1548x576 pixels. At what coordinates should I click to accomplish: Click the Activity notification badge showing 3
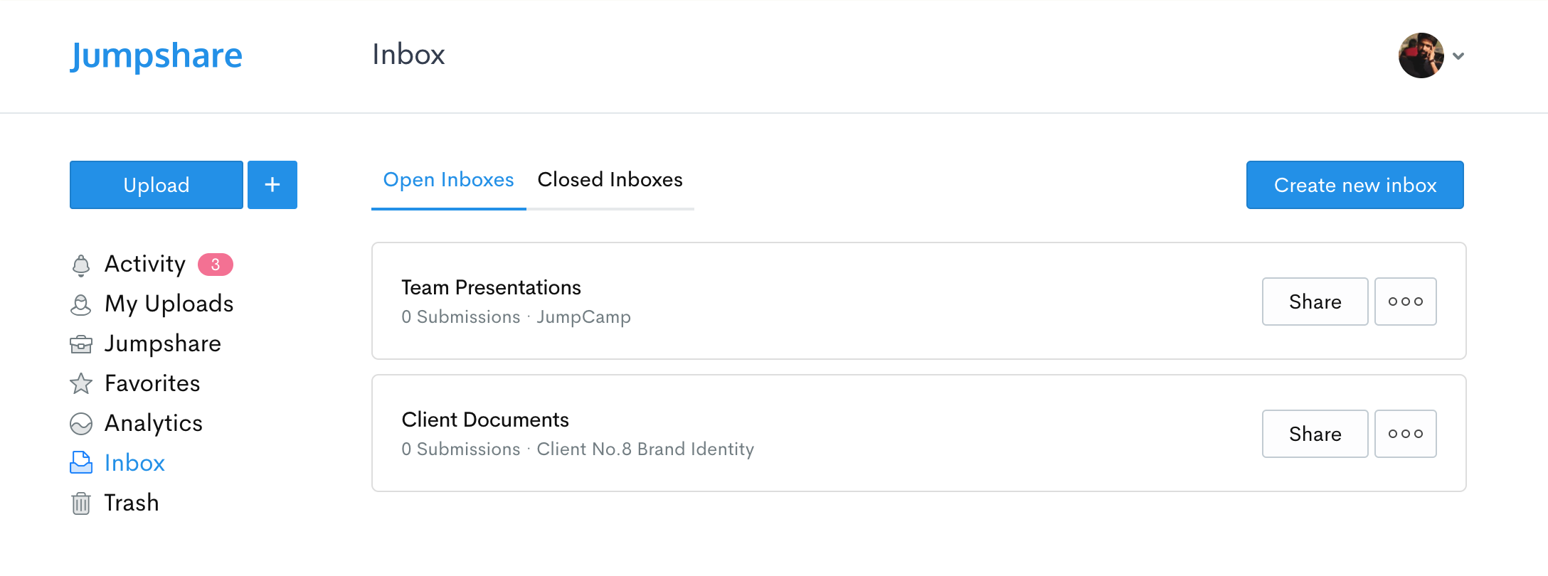pyautogui.click(x=216, y=265)
